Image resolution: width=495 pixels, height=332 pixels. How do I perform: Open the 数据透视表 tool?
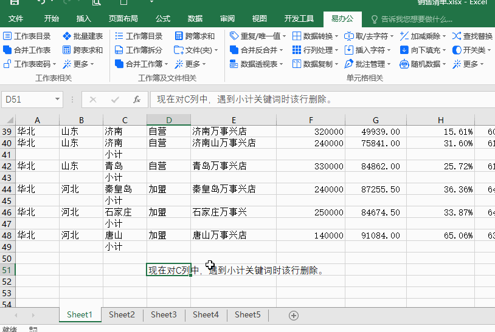click(x=257, y=64)
